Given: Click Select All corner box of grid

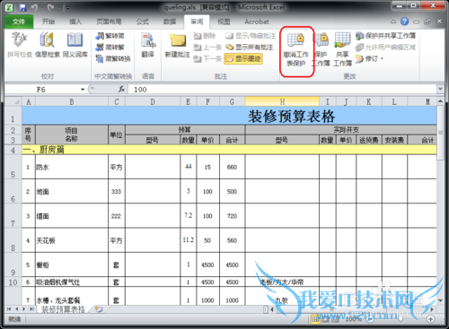Looking at the screenshot, I should [x=13, y=101].
